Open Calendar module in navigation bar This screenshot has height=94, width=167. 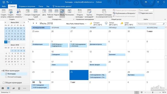8,88
